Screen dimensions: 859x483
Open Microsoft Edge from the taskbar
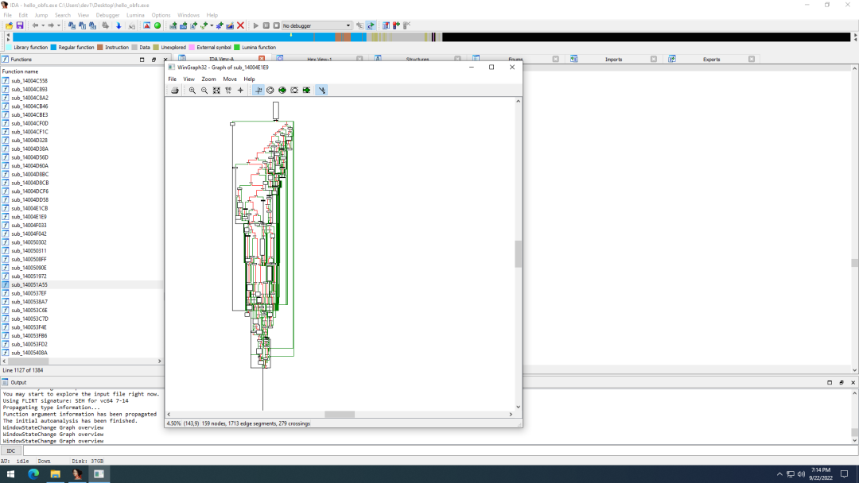33,474
